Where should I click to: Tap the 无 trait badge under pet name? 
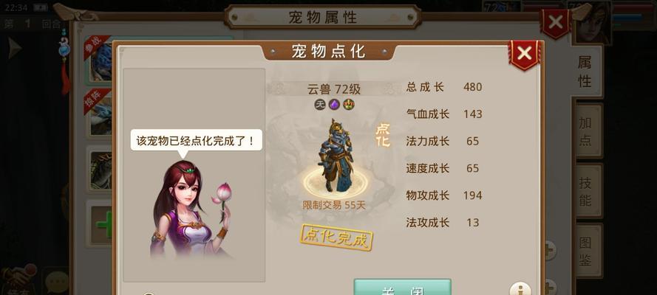point(320,105)
